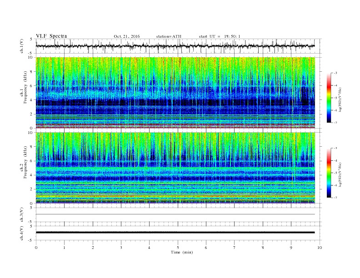360x278 pixels.
Task: Click the time axis tick label '2'
Action: pos(93,248)
